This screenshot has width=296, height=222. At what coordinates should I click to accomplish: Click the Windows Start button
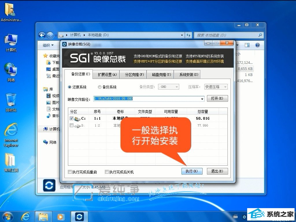[8, 217]
